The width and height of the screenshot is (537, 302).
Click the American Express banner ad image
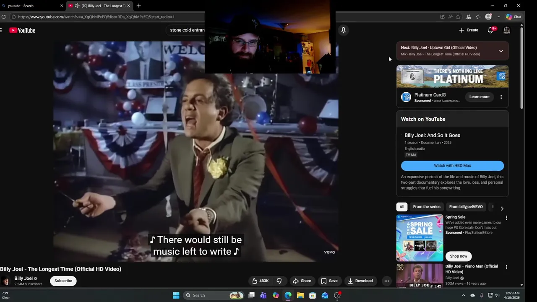coord(452,76)
